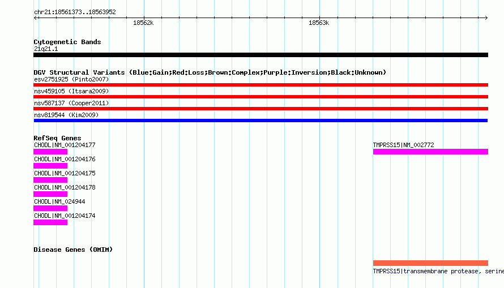
Task: Click the red bar under esv2751925
Action: (260, 85)
